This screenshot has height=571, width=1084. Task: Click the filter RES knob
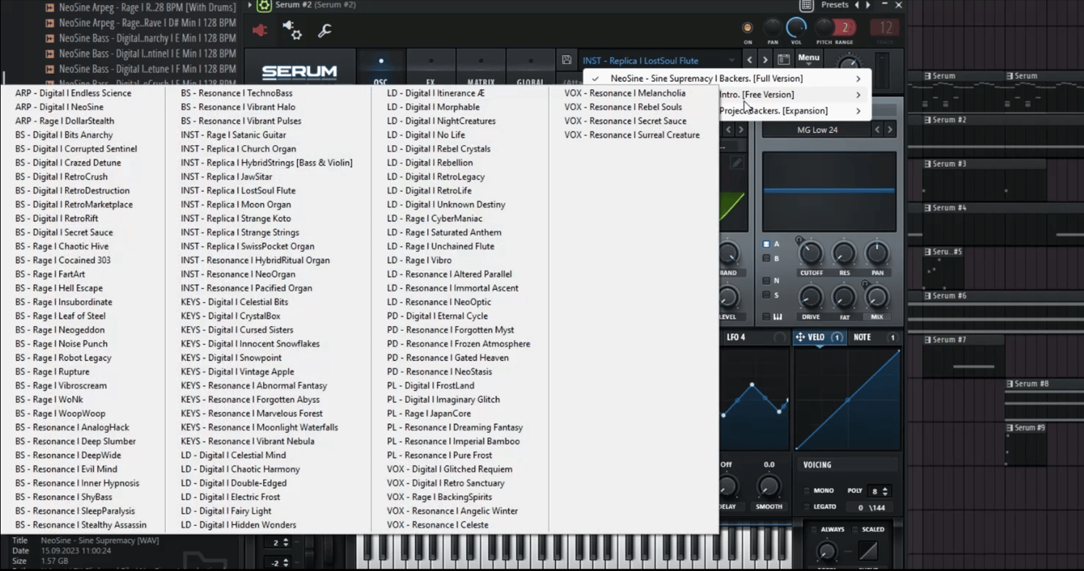click(x=844, y=253)
